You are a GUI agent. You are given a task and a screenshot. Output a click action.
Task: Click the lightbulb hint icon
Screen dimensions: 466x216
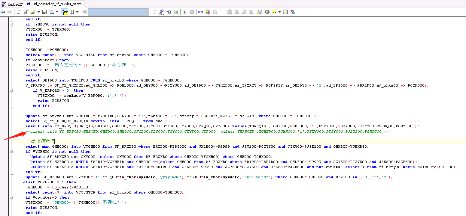pos(285,12)
